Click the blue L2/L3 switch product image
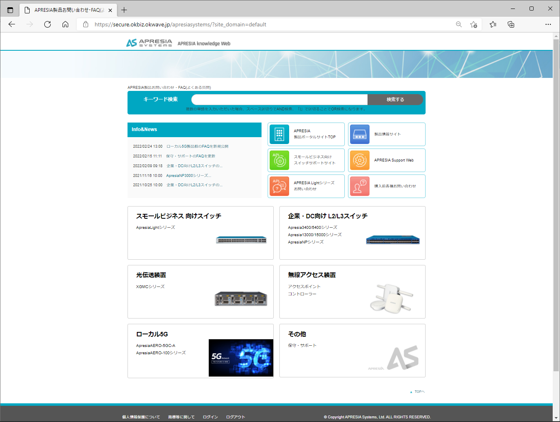Screen dimensions: 560x422 point(393,240)
